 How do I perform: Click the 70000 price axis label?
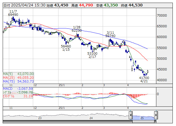tap(162, 15)
